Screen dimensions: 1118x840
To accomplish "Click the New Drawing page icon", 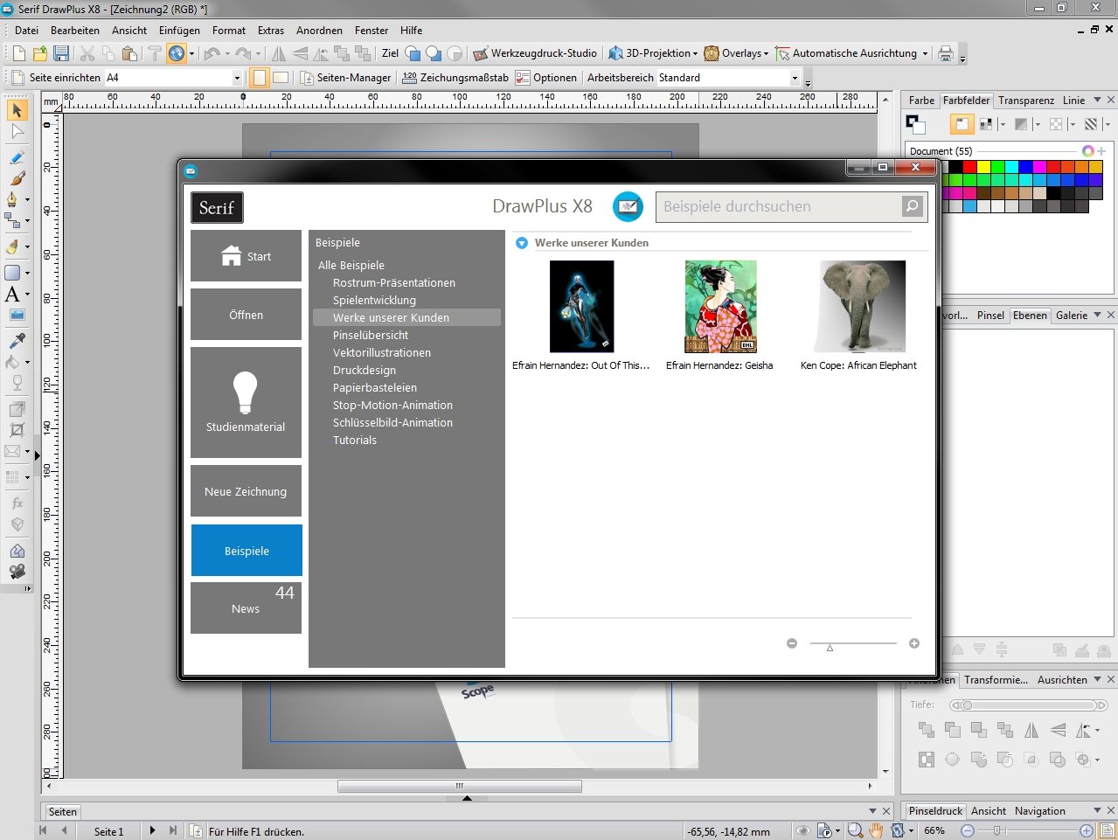I will point(19,53).
